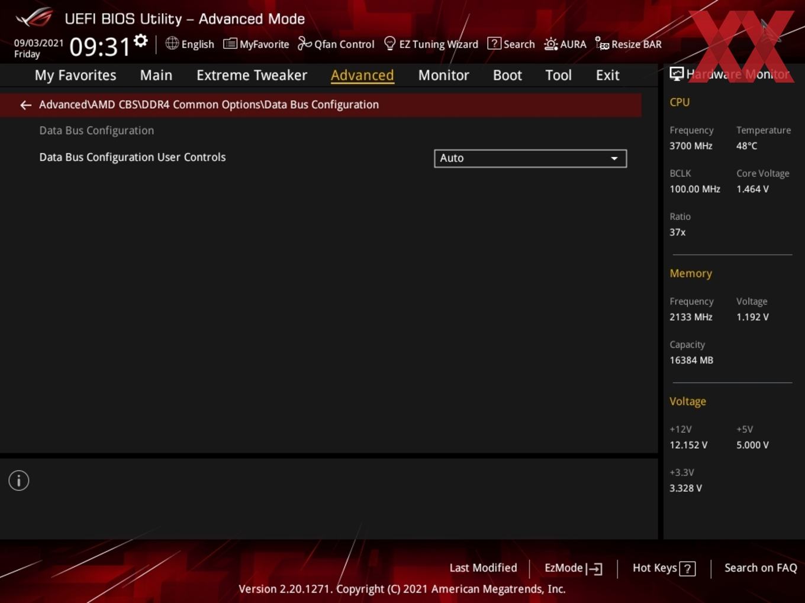Click the date 09/03/2021

tap(38, 43)
